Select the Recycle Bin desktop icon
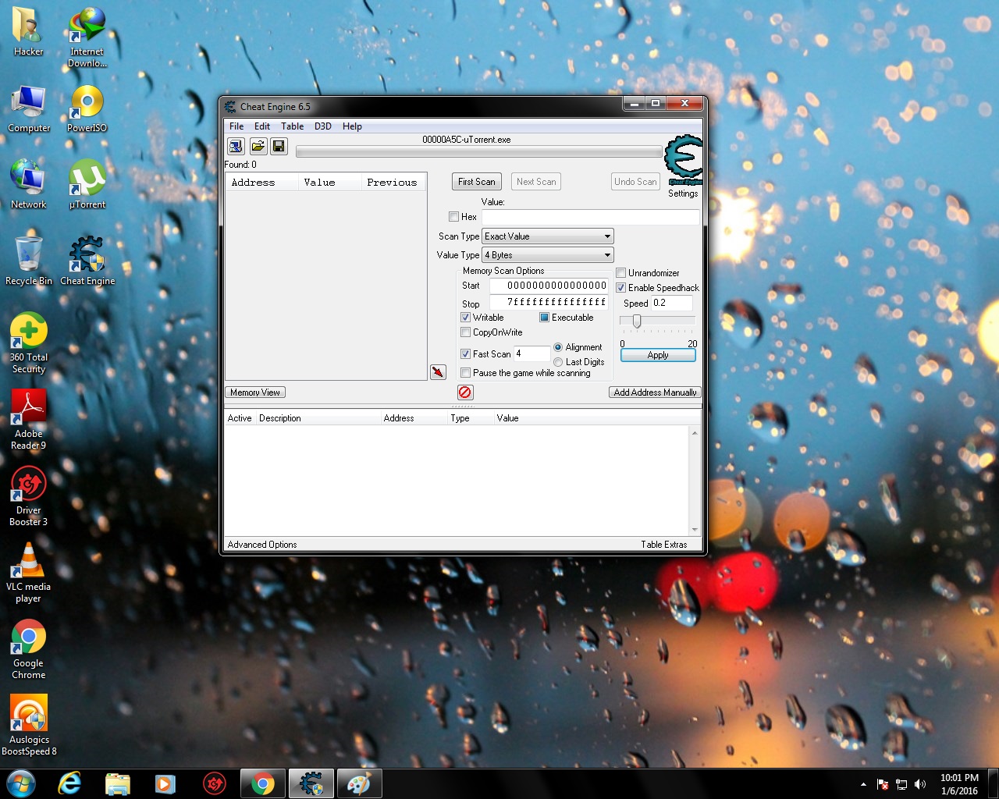Image resolution: width=999 pixels, height=799 pixels. click(29, 261)
